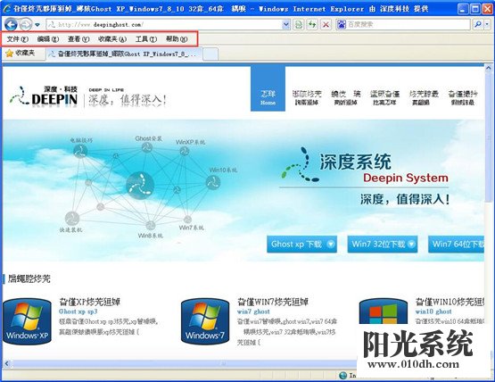Click the third site navigation item

[345, 97]
